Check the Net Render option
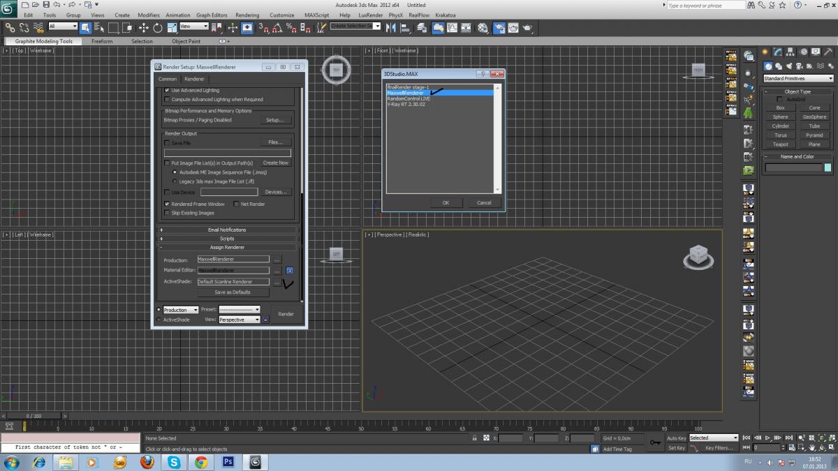 (x=236, y=204)
